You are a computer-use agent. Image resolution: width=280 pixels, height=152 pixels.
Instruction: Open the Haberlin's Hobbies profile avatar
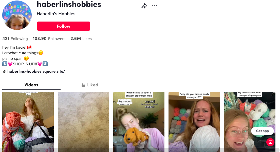(17, 15)
